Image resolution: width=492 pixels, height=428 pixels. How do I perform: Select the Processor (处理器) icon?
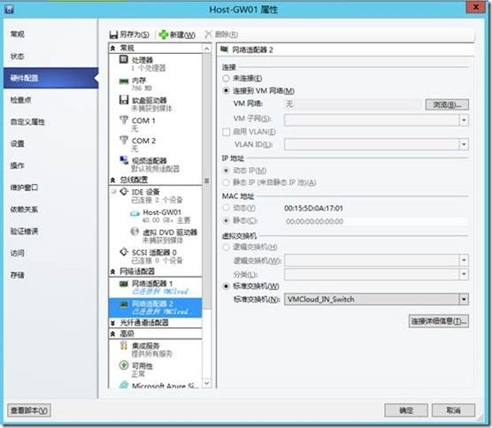[124, 59]
